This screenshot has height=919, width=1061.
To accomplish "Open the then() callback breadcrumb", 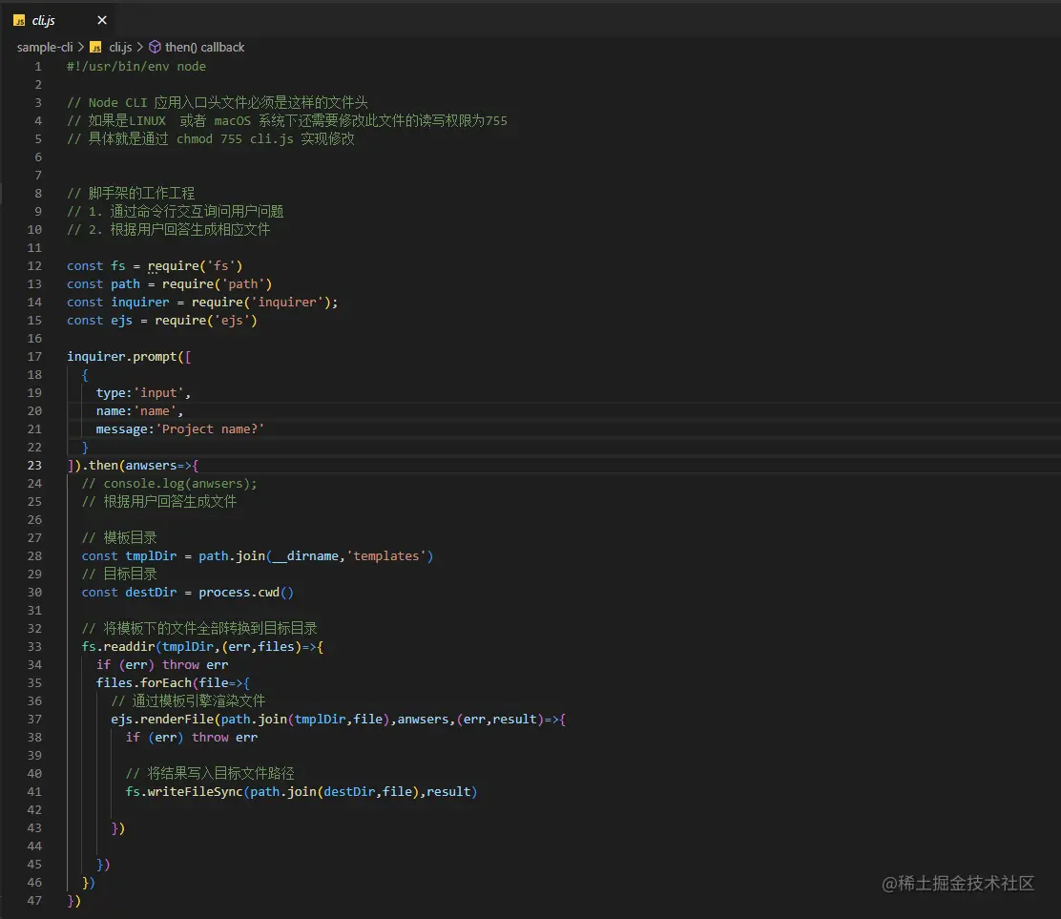I will coord(205,48).
